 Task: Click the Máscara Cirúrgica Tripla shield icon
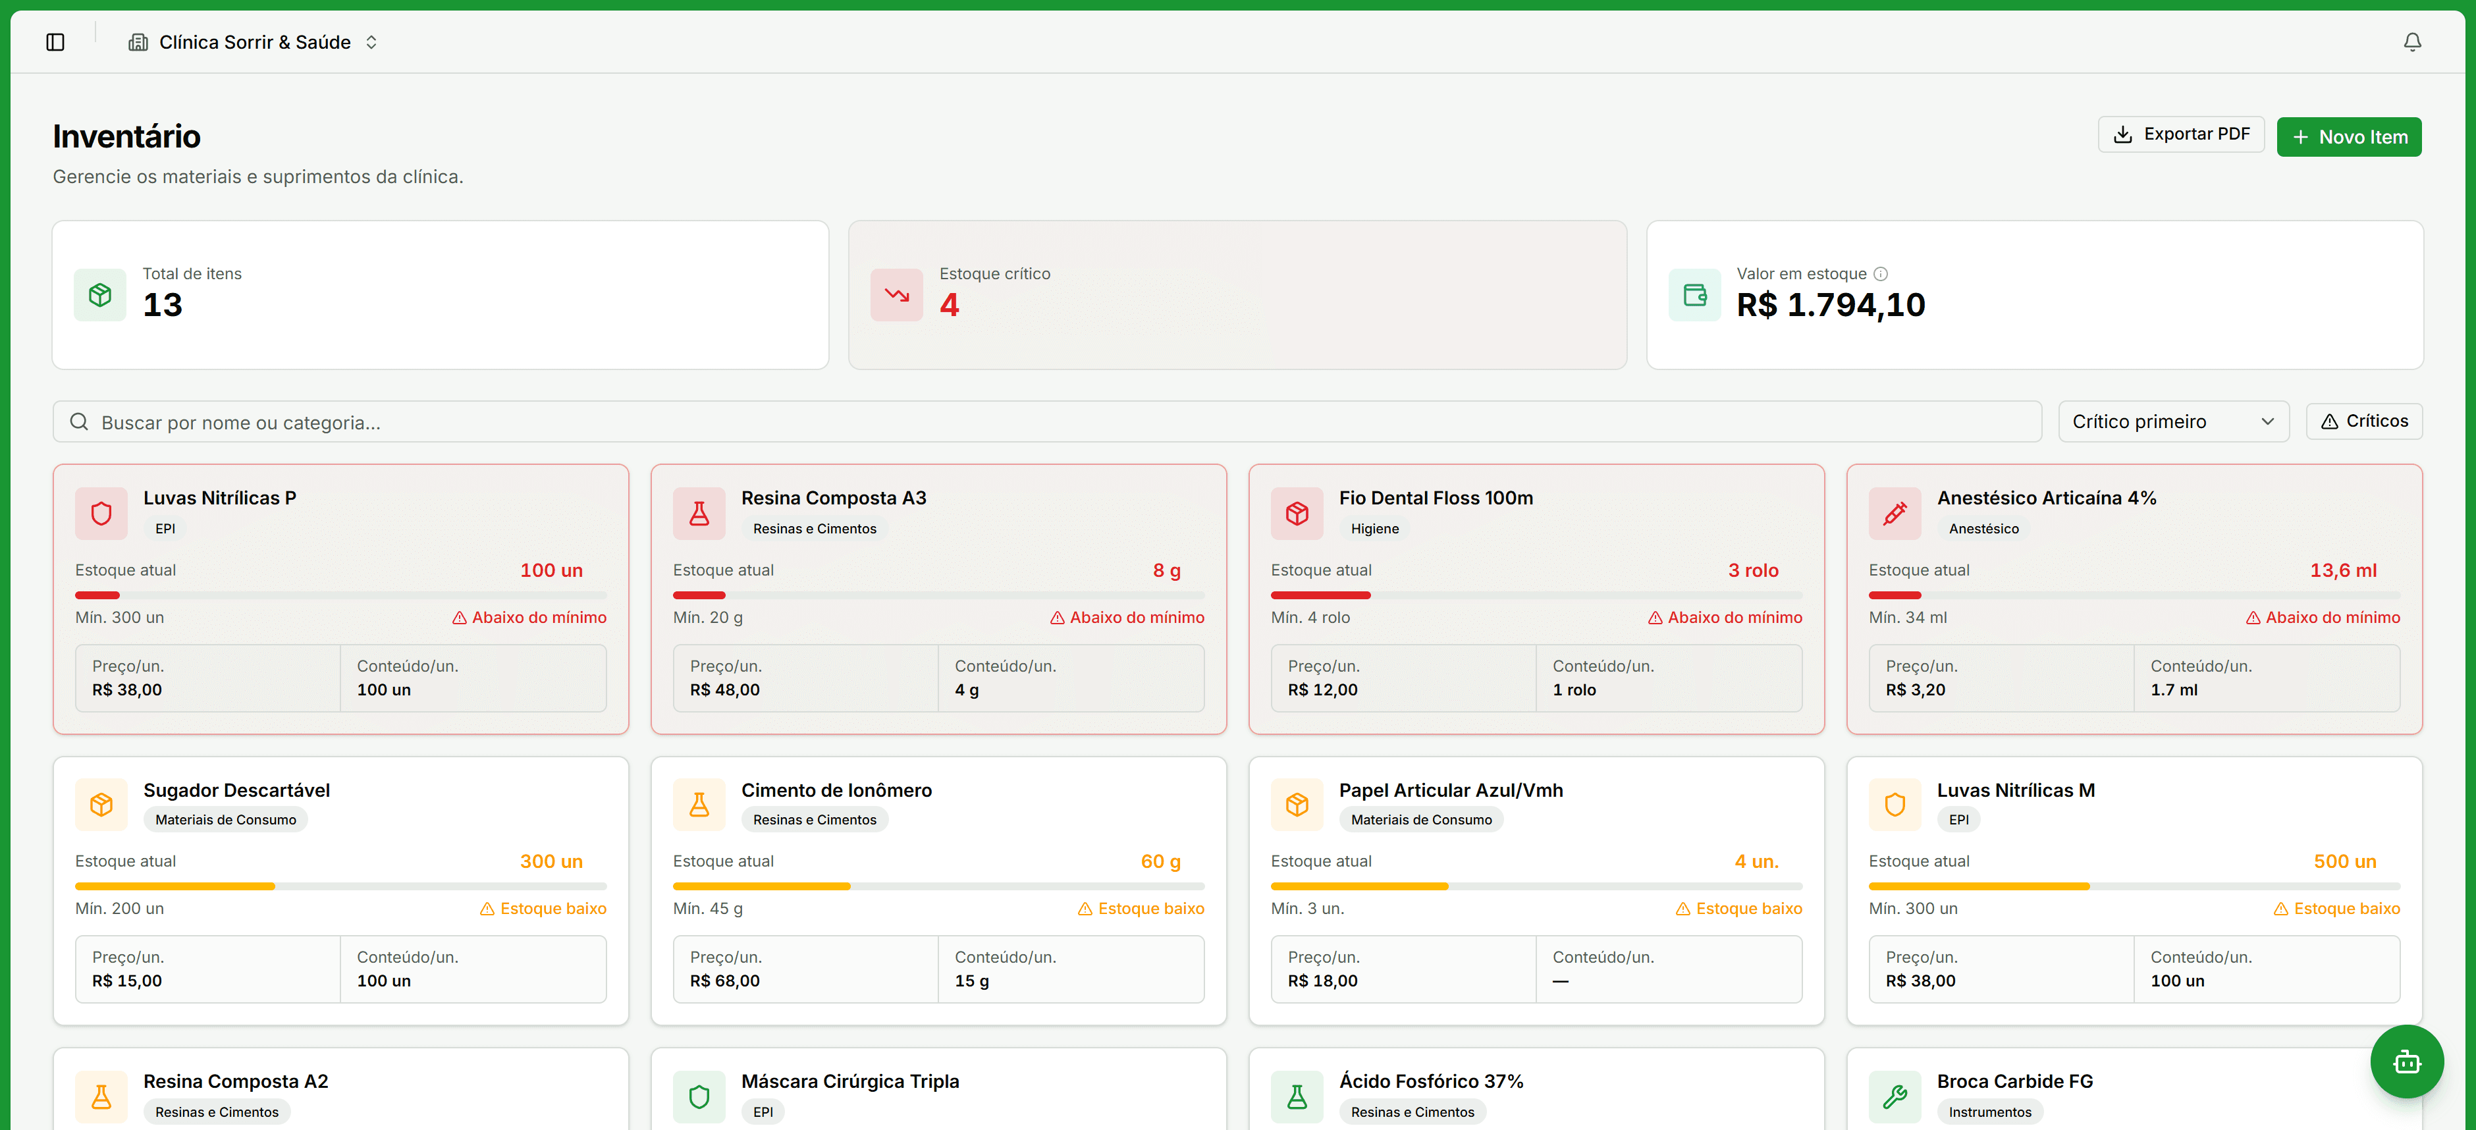tap(699, 1096)
